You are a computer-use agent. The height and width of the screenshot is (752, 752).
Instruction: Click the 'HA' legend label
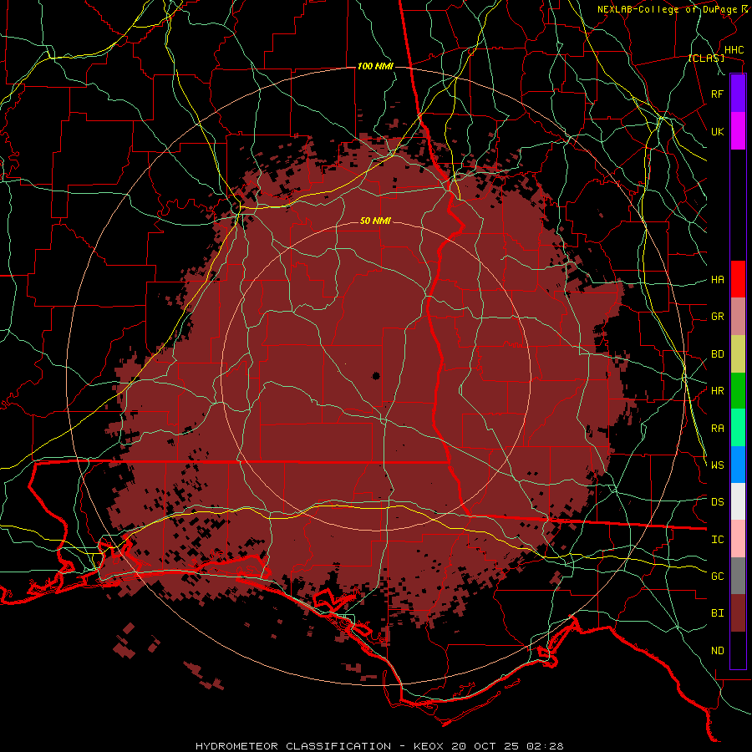tap(717, 280)
